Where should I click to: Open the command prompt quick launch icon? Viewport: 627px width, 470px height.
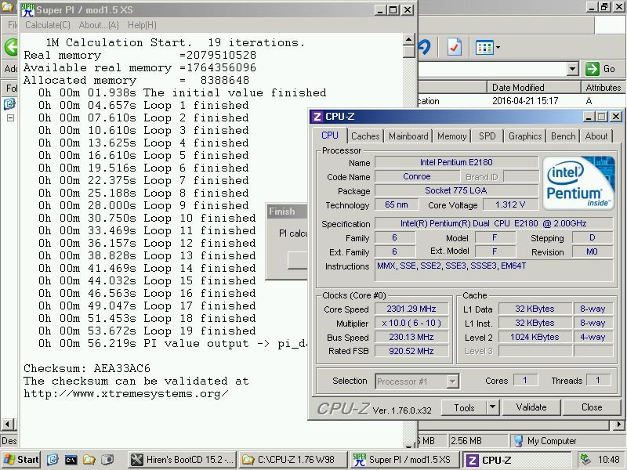[x=71, y=460]
